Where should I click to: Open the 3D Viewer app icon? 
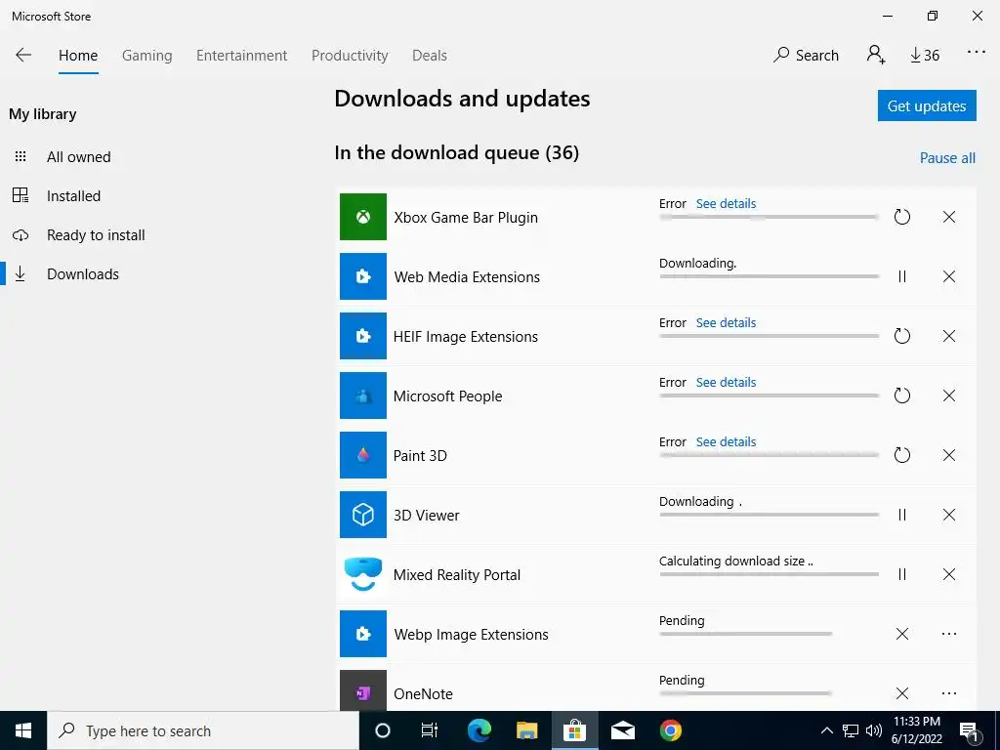[363, 515]
